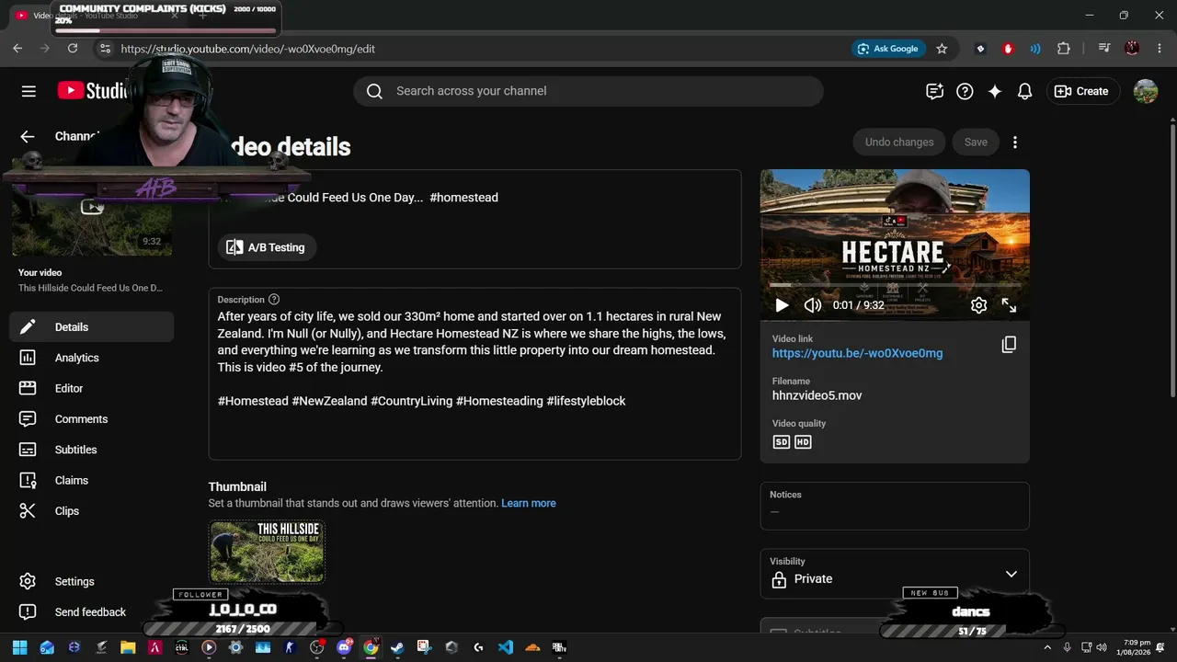Click the HD video quality badge

click(x=803, y=442)
